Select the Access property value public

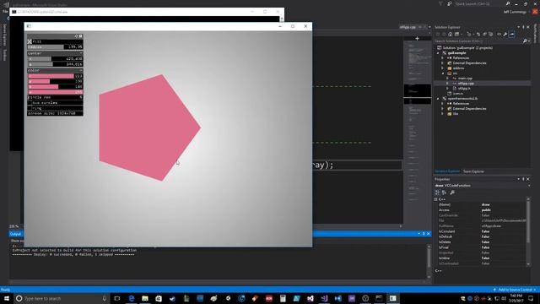486,210
